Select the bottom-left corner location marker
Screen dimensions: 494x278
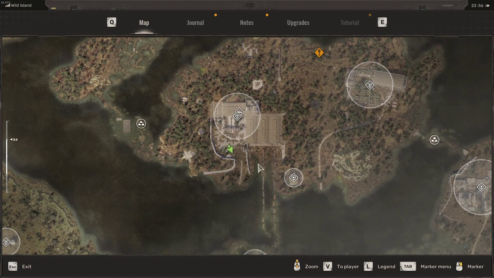6,242
